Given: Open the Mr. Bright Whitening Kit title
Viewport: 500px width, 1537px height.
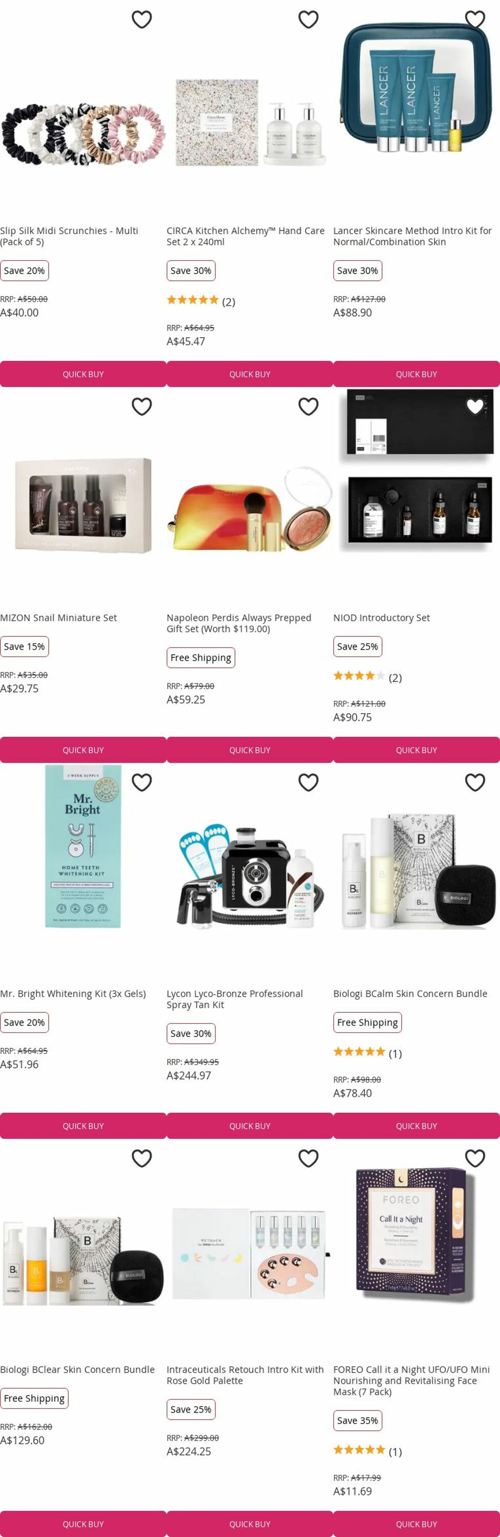Looking at the screenshot, I should (73, 993).
